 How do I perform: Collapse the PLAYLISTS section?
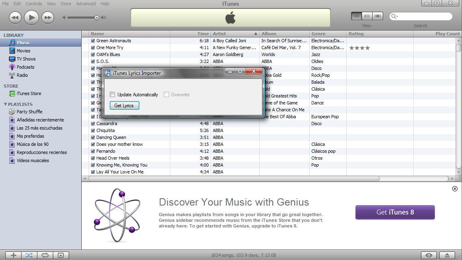tap(5, 104)
